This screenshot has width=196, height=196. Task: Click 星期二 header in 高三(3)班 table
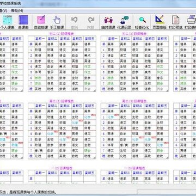pyautogui.click(x=126, y=106)
